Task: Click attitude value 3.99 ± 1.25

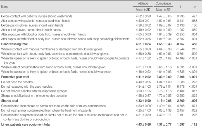Action: pos(143,91)
